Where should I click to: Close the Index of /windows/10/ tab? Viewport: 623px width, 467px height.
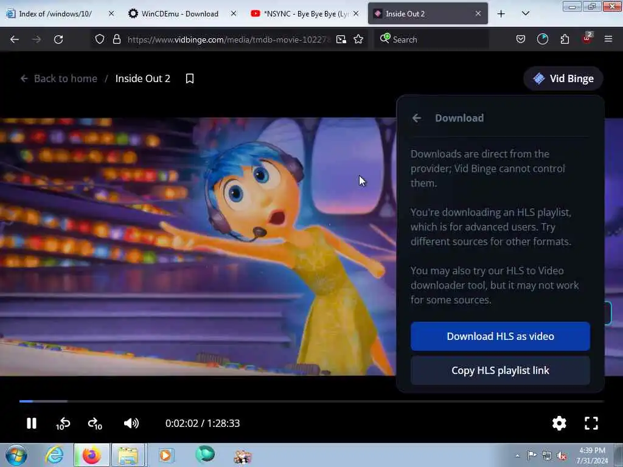[111, 13]
